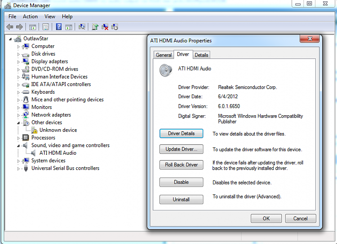Go back with the toolbar Back arrow

(10, 27)
